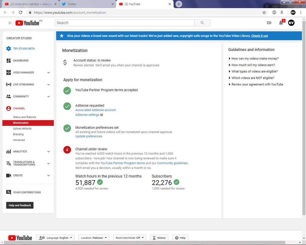The height and width of the screenshot is (245, 306).
Task: Open the Location: Pakistan dropdown
Action: coord(94,238)
